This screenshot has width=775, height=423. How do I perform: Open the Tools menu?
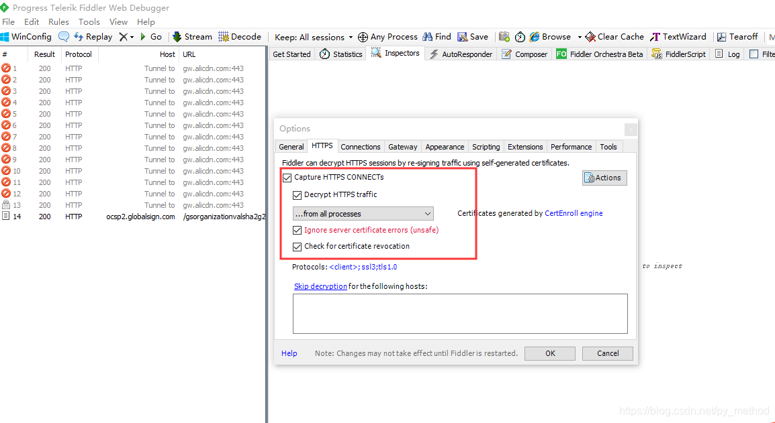[x=89, y=21]
